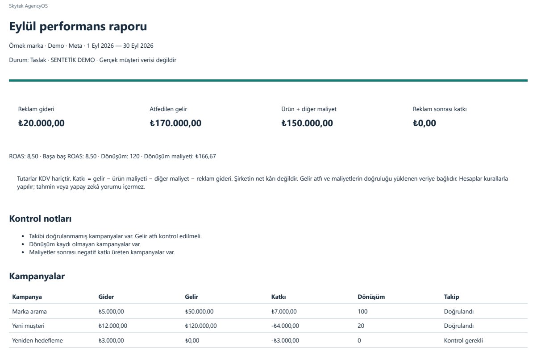Screen dimensions: 537x351
Task: Select the Marka arama campaign row name
Action: tap(29, 311)
